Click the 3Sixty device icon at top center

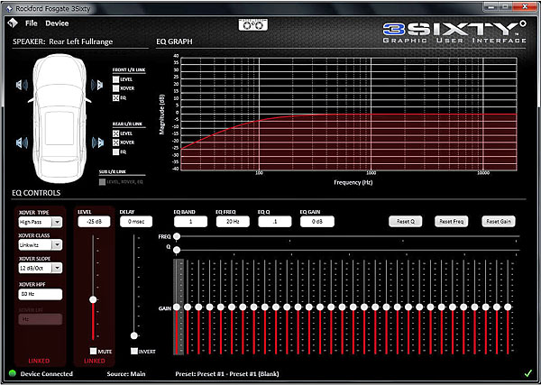pos(252,25)
